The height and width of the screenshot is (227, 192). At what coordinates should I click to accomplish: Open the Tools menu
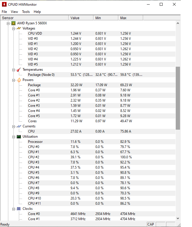[26, 12]
